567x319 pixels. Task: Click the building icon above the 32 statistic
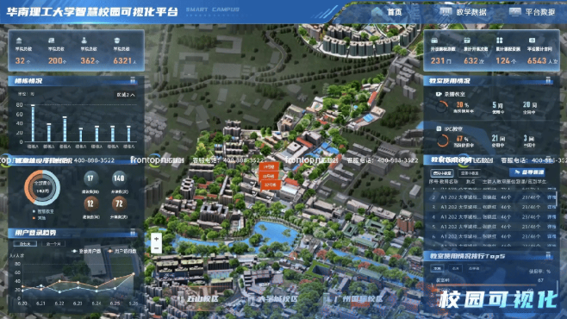point(19,41)
